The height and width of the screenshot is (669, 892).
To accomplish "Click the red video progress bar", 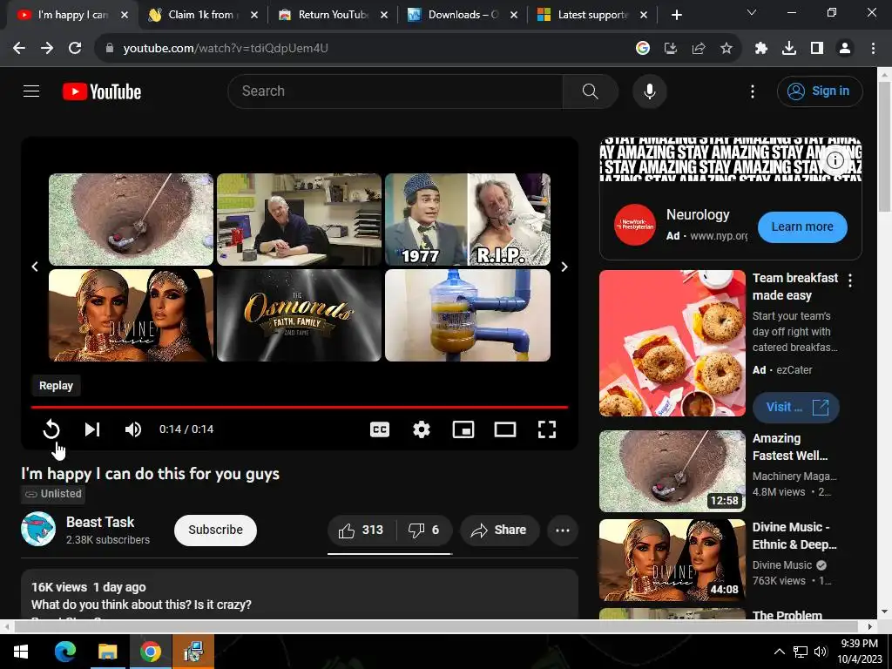I will [300, 408].
